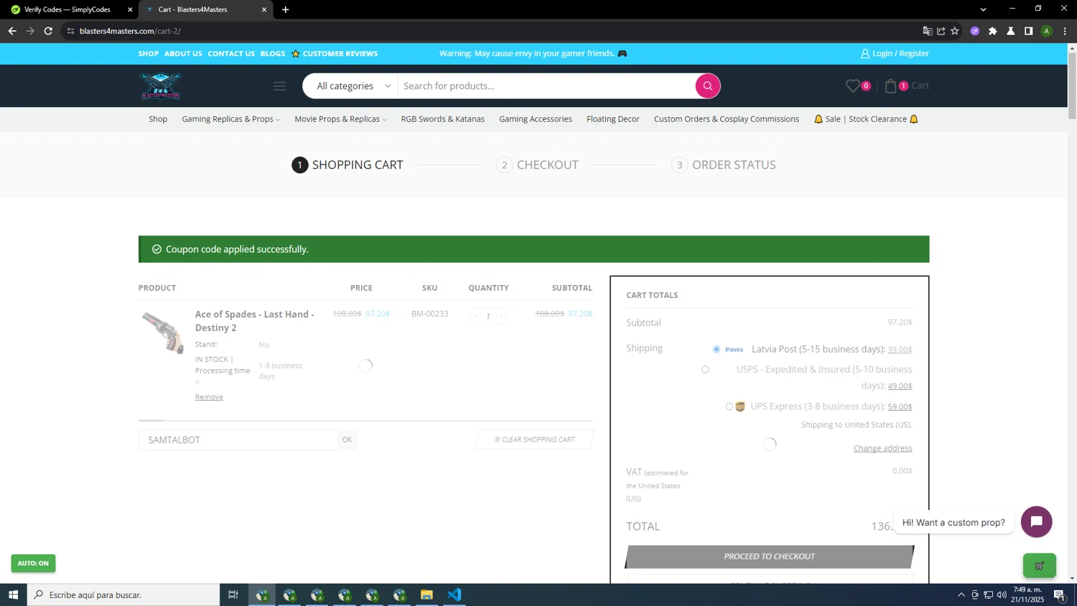The image size is (1077, 606).
Task: Open Gaming Accessories menu item
Action: [x=536, y=119]
